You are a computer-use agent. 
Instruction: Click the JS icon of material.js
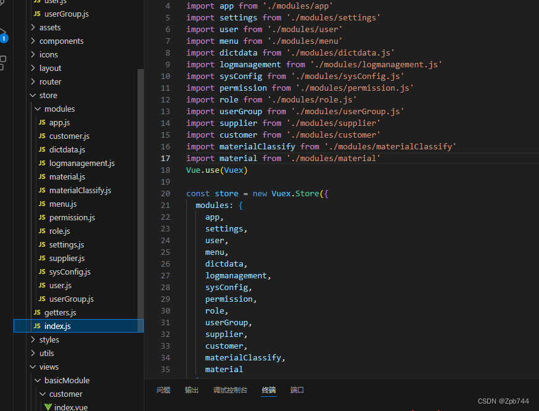pos(42,176)
